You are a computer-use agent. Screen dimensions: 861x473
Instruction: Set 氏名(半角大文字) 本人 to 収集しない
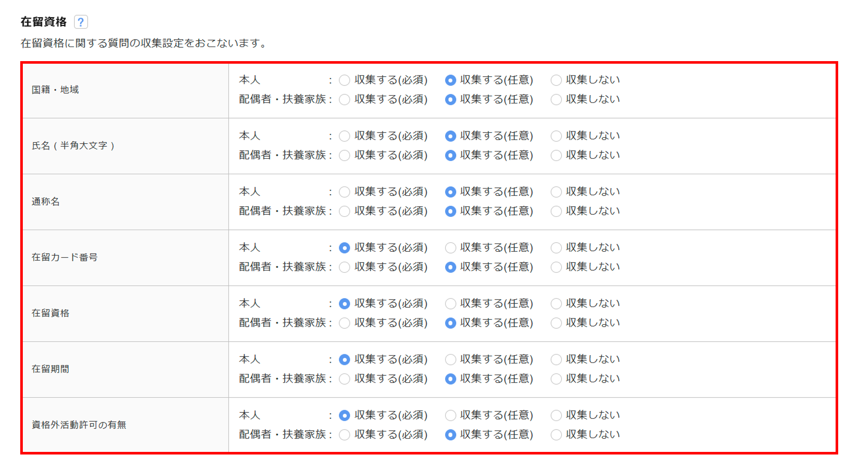[x=556, y=136]
